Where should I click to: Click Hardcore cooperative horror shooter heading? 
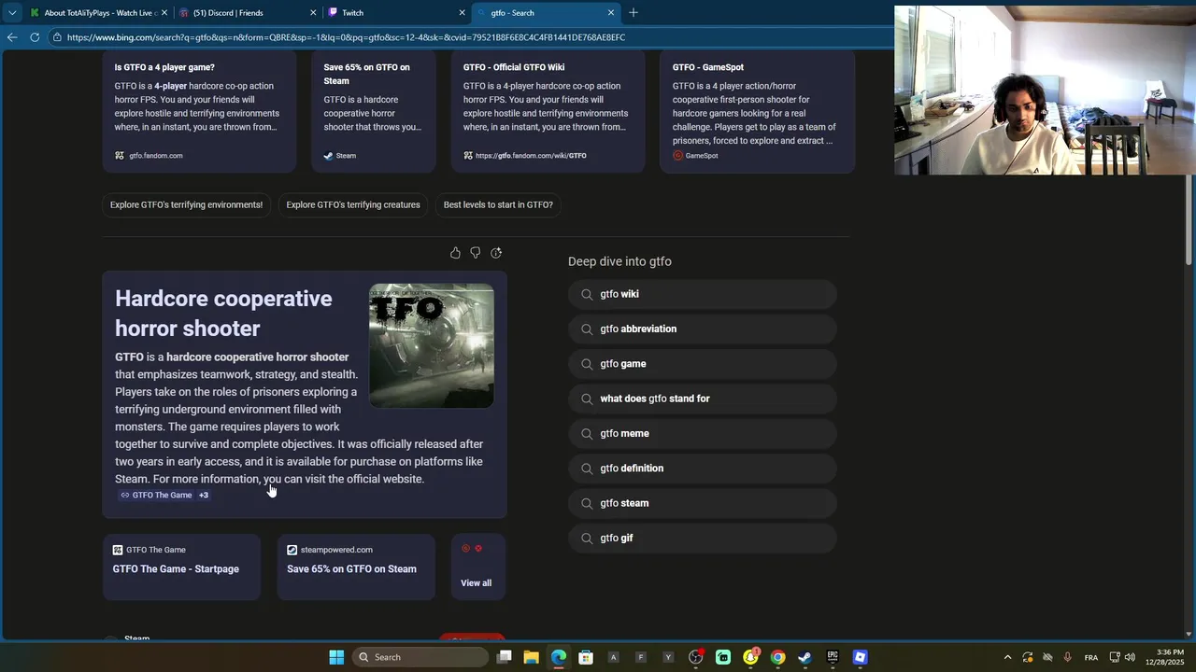pyautogui.click(x=223, y=314)
